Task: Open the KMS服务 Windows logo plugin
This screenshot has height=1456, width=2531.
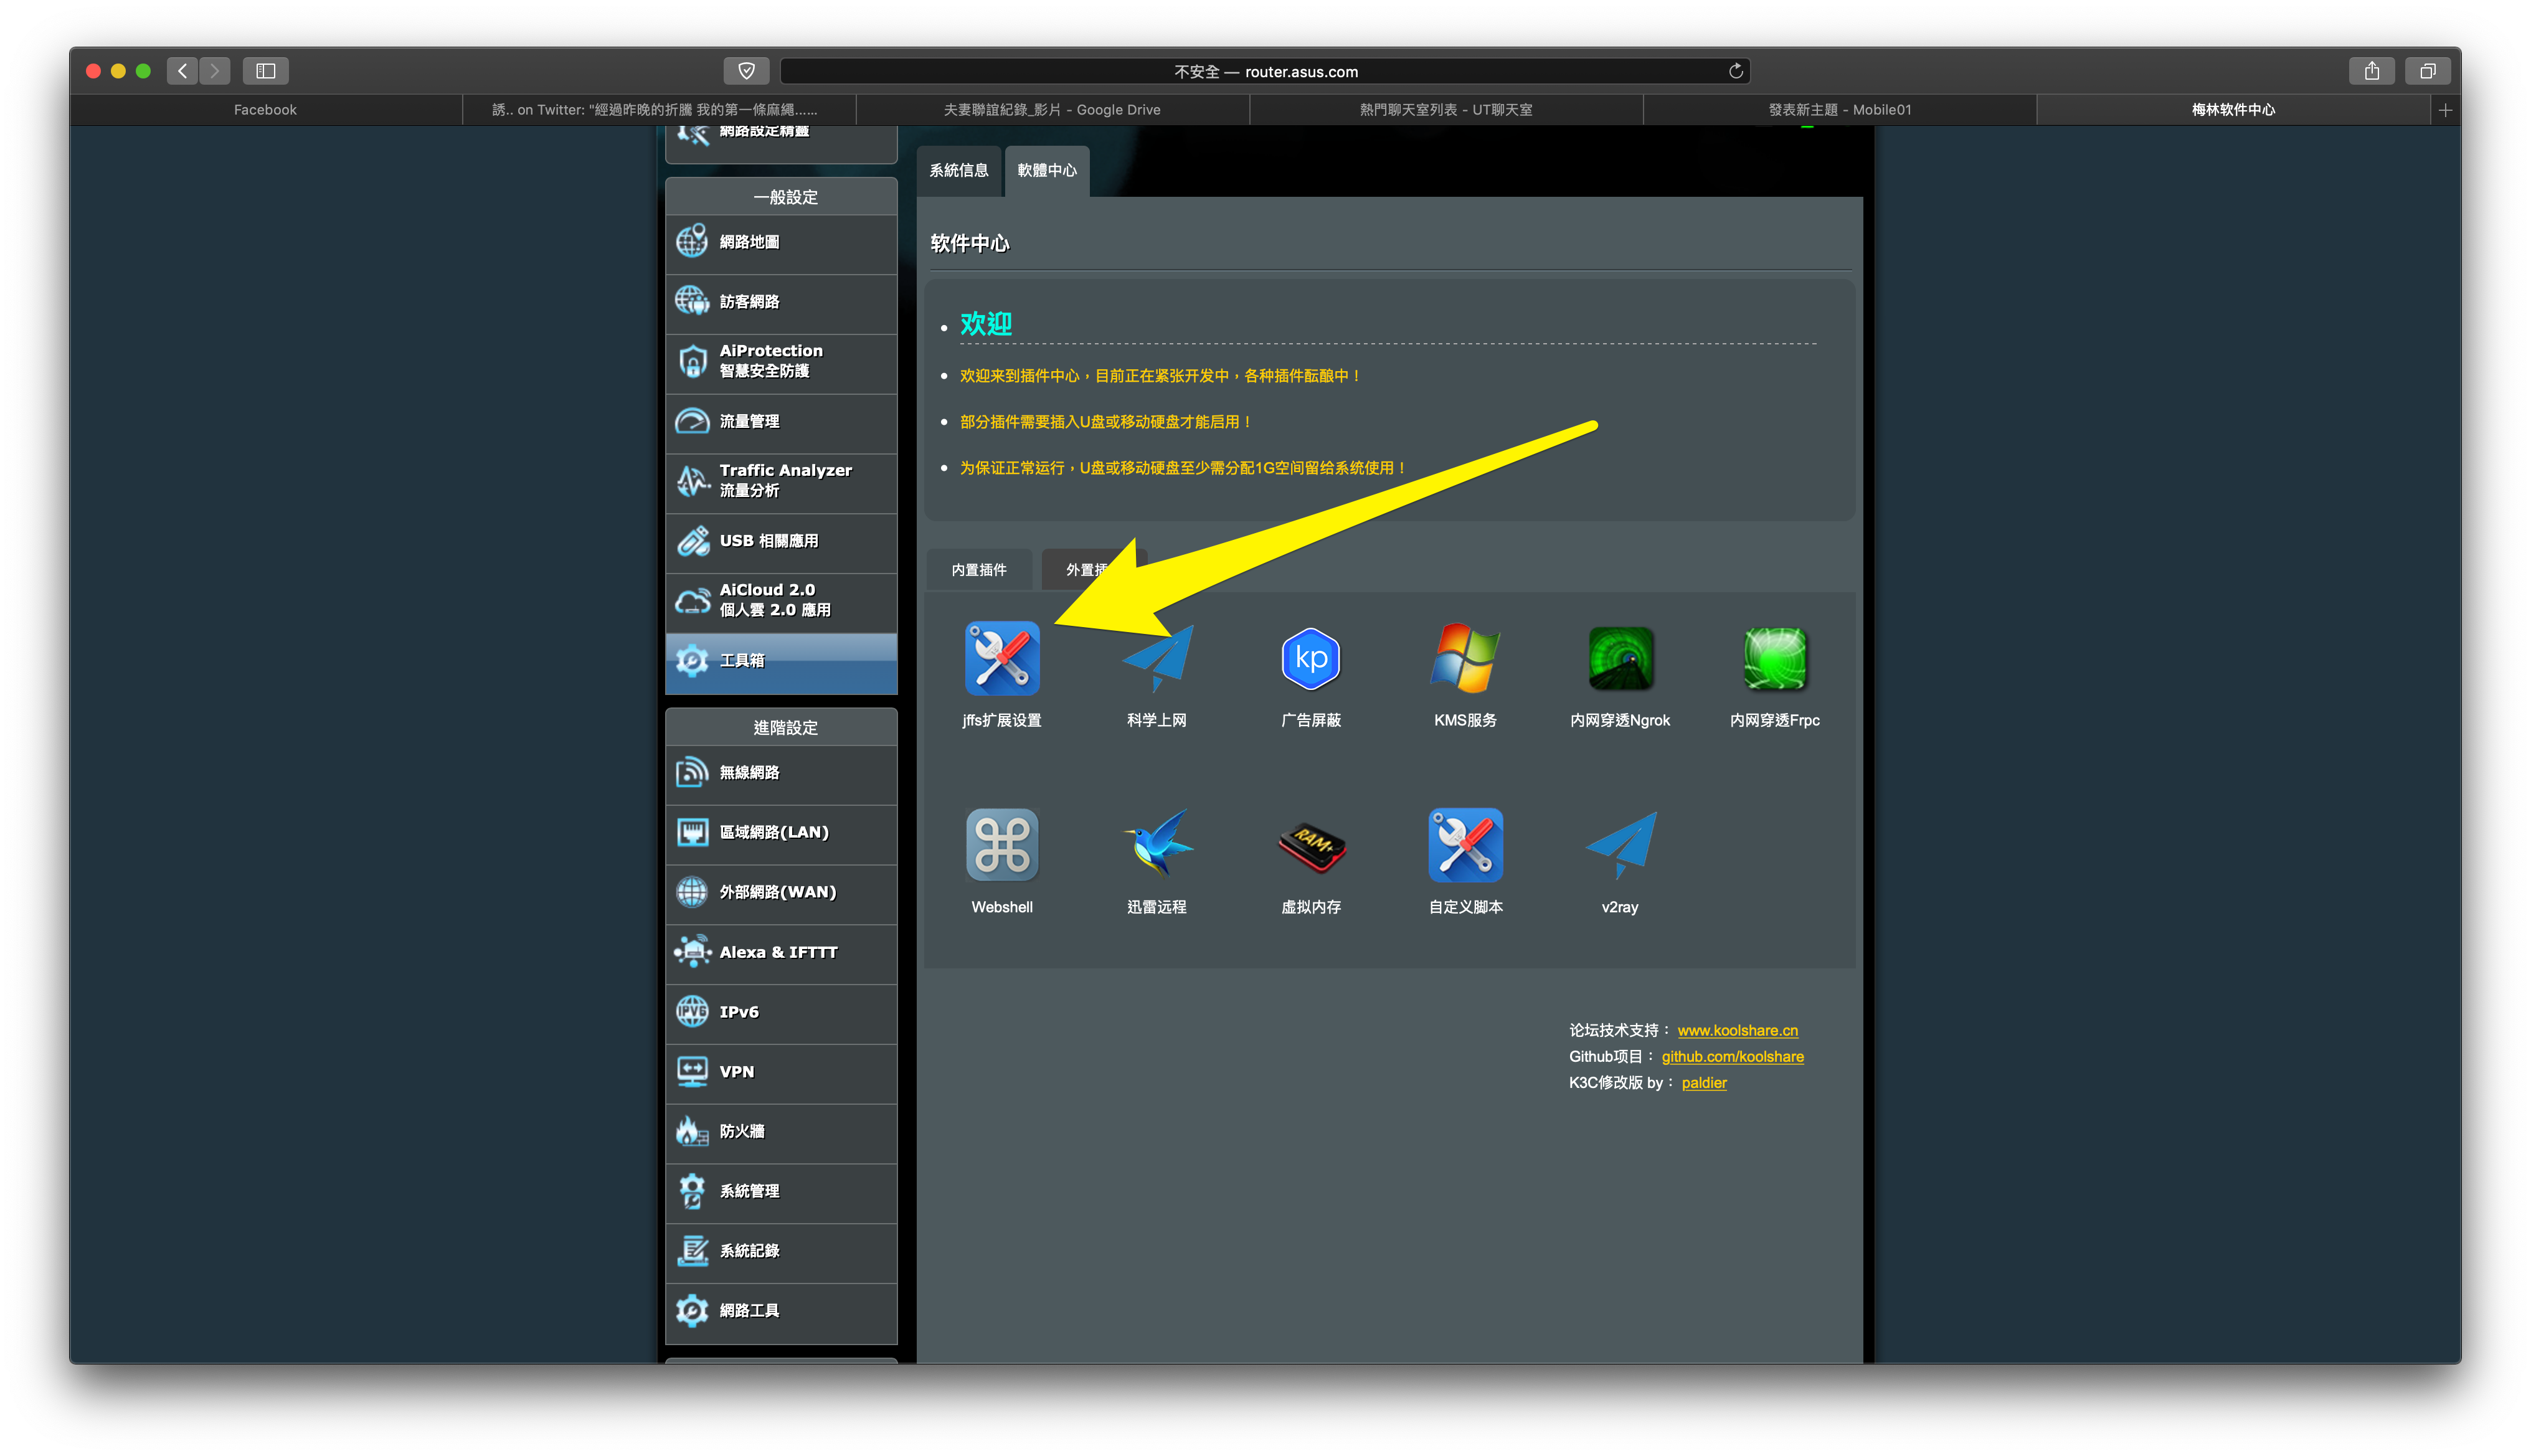Action: click(1465, 658)
